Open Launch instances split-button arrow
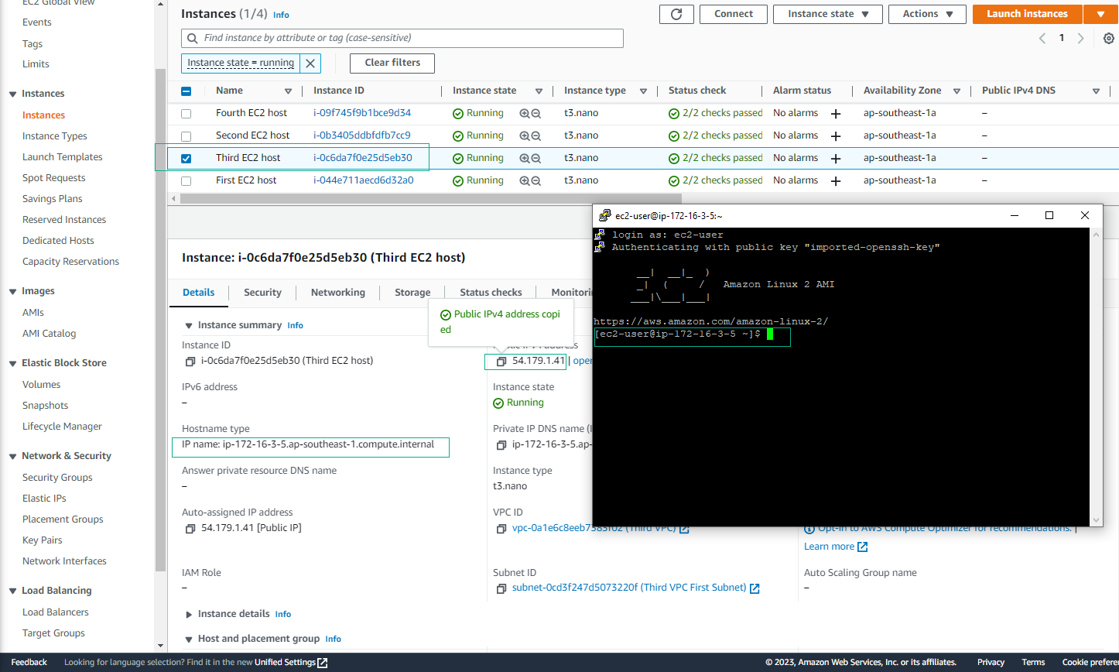Viewport: 1119px width, 672px height. pos(1100,14)
